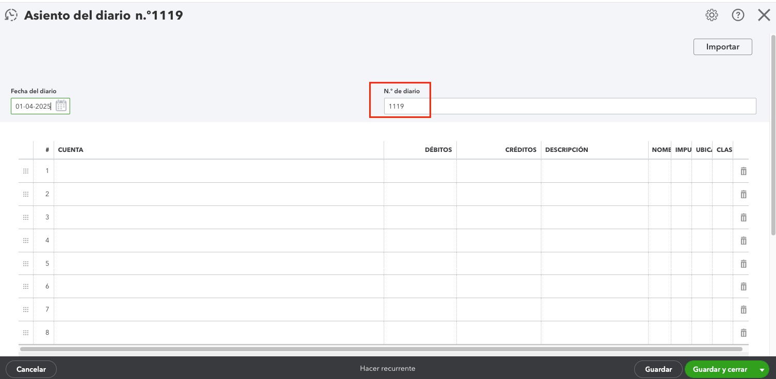The image size is (776, 379).
Task: Cancel the journal entry with Cancelar
Action: click(x=31, y=369)
